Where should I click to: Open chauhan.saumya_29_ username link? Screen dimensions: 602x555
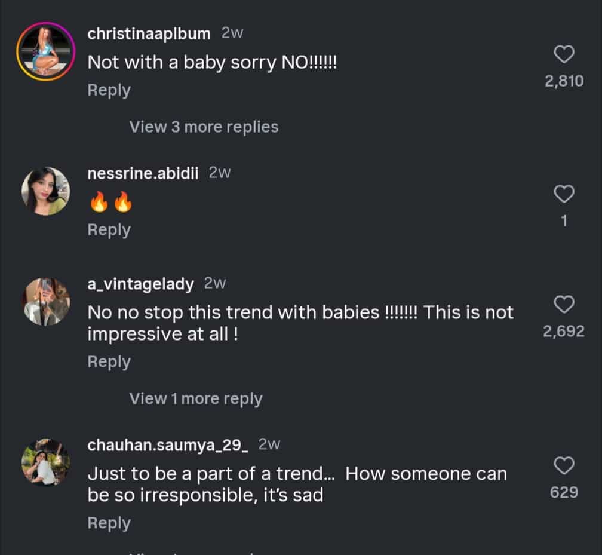167,445
